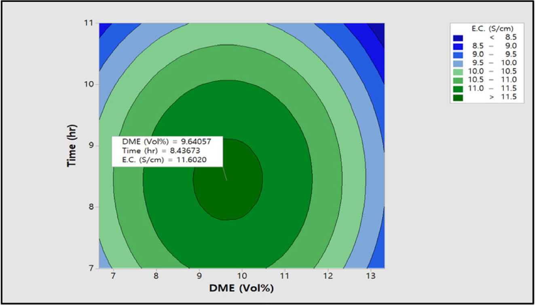The width and height of the screenshot is (535, 305).
Task: Click the 9.0 – 9.5 legend color box
Action: (x=459, y=55)
